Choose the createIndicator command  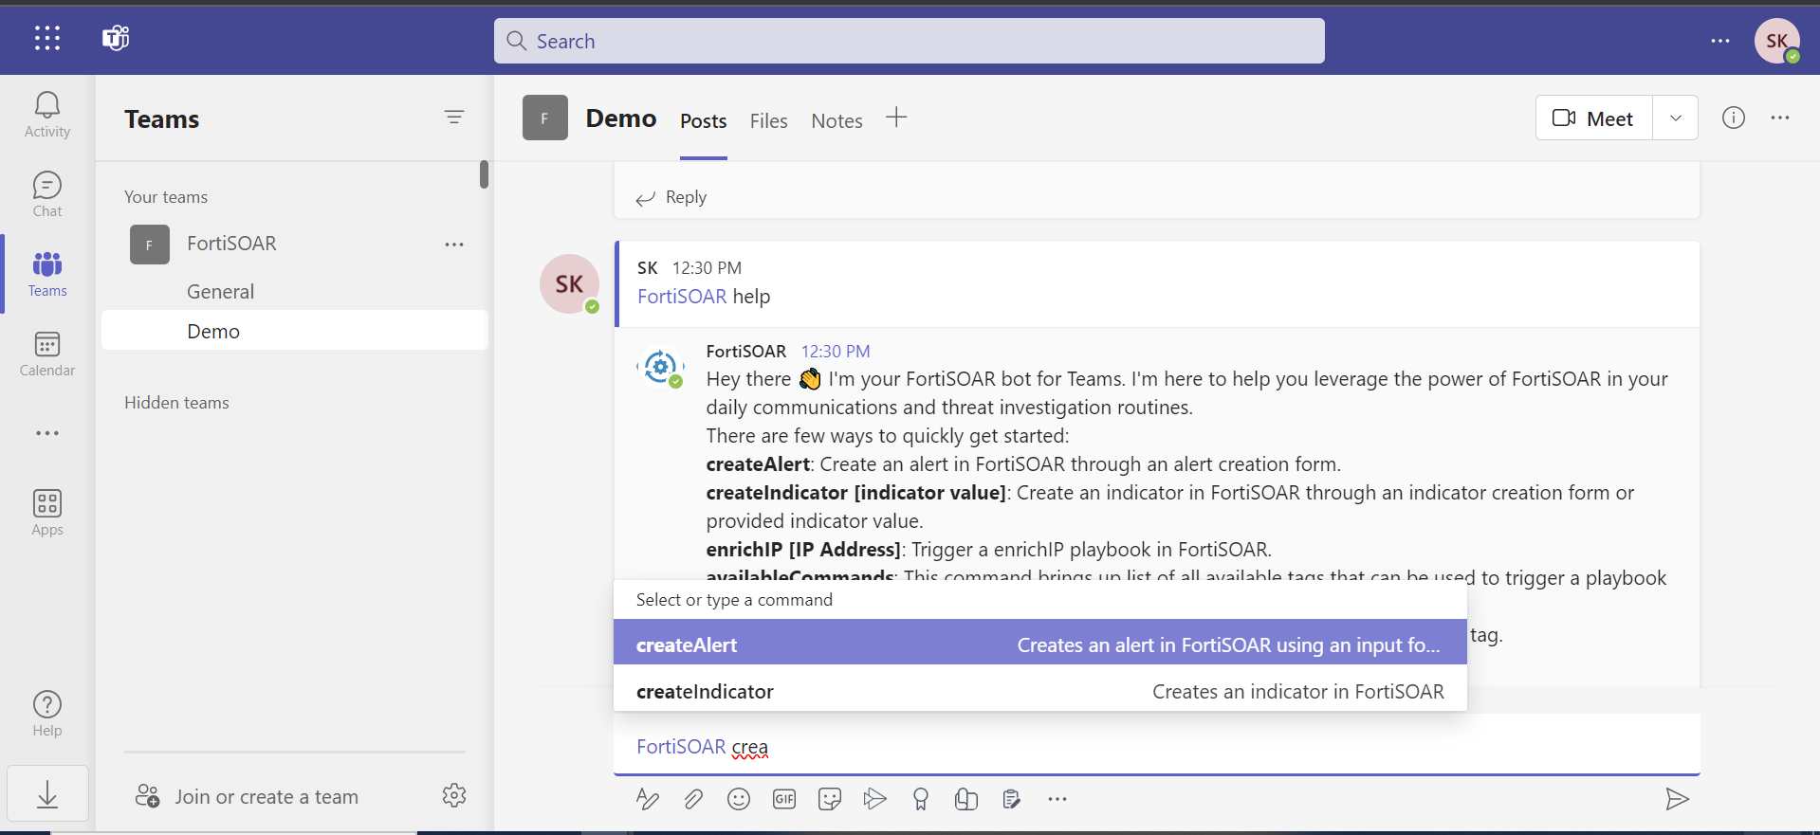point(1039,692)
